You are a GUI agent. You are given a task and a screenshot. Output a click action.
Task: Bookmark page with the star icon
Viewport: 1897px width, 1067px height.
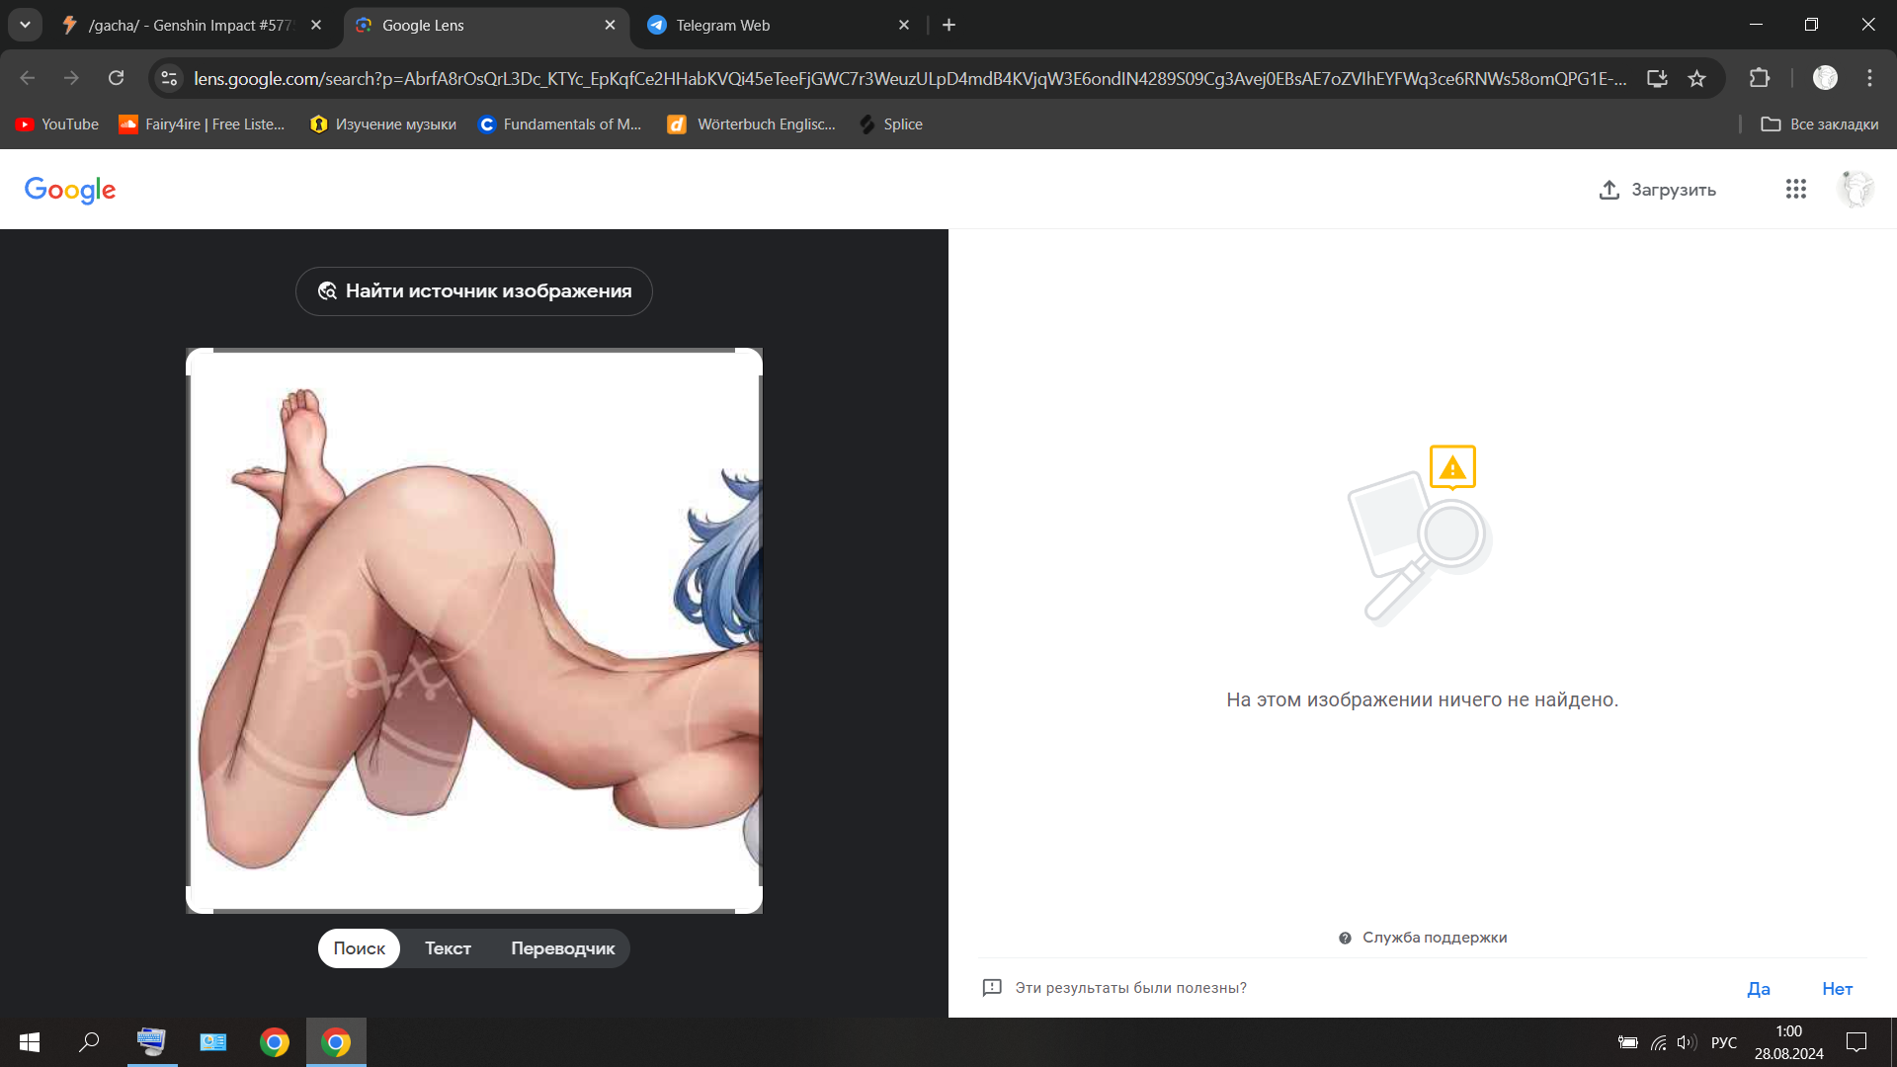pyautogui.click(x=1696, y=78)
